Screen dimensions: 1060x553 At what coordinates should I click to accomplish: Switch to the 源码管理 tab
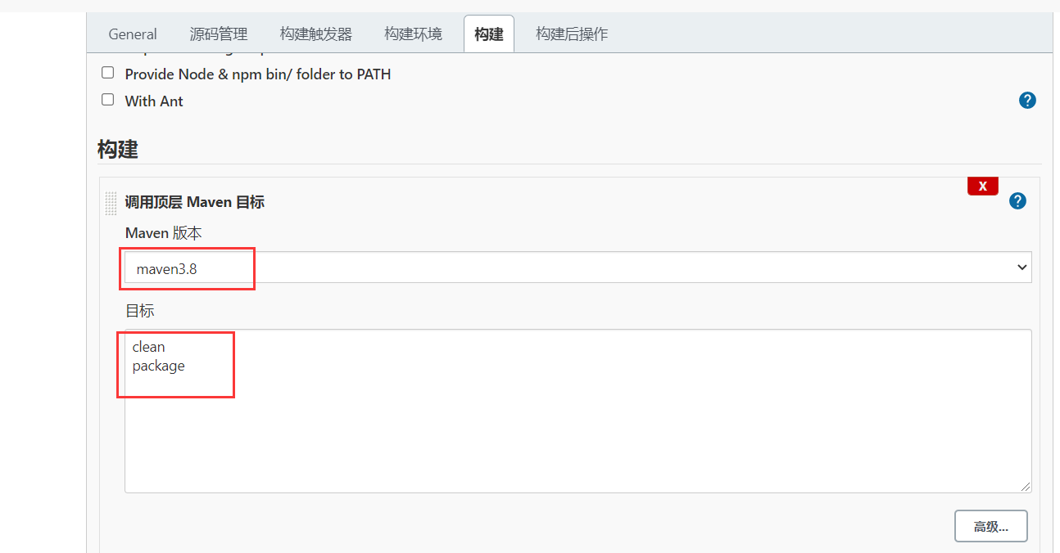pos(219,34)
